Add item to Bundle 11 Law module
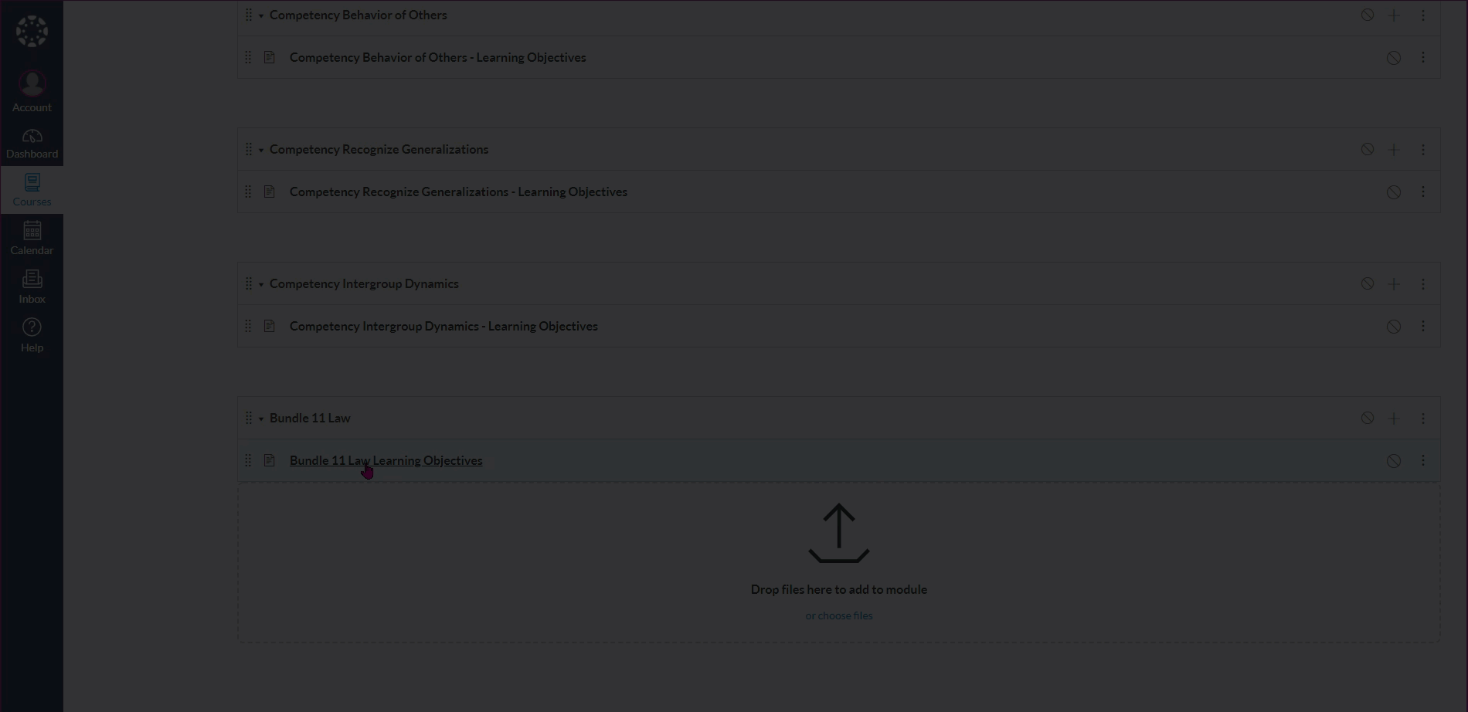Image resolution: width=1468 pixels, height=712 pixels. (1394, 419)
